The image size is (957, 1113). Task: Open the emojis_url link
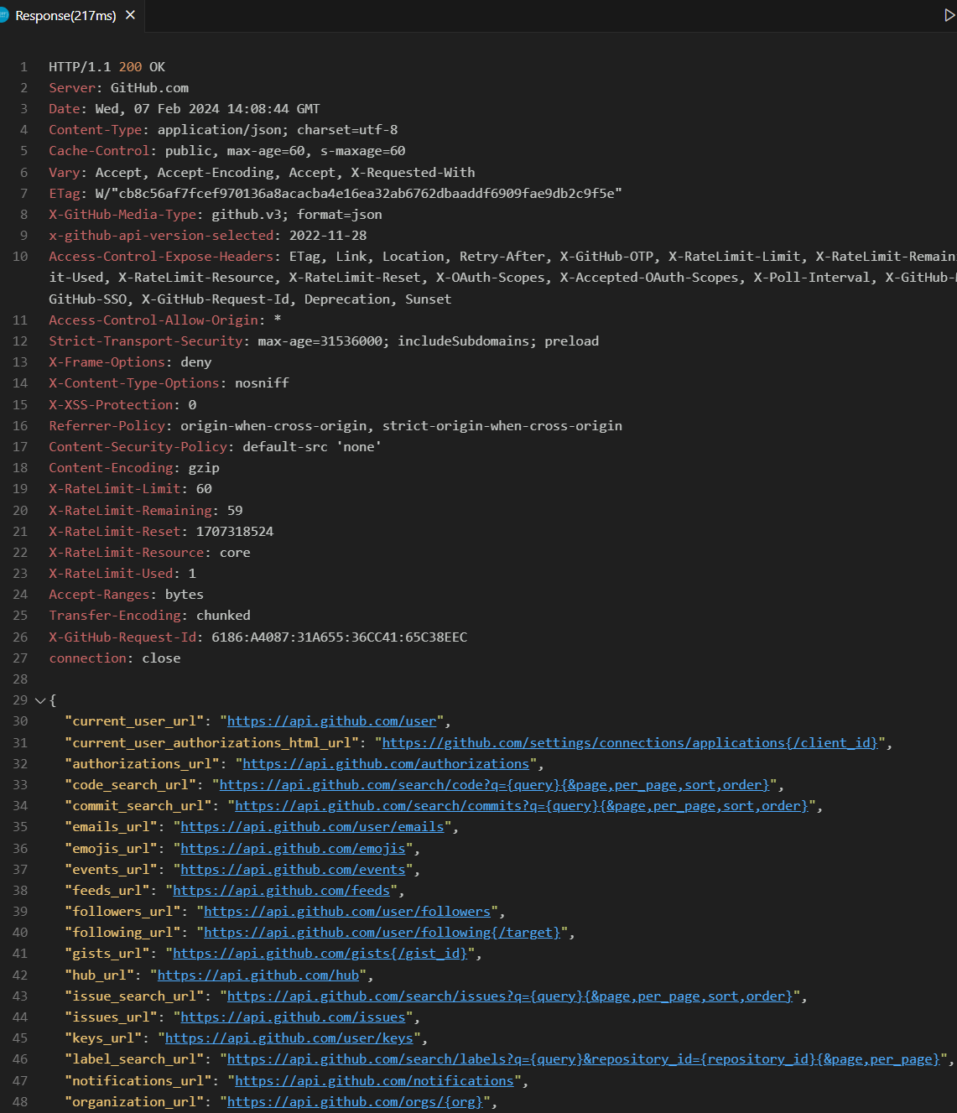coord(294,849)
